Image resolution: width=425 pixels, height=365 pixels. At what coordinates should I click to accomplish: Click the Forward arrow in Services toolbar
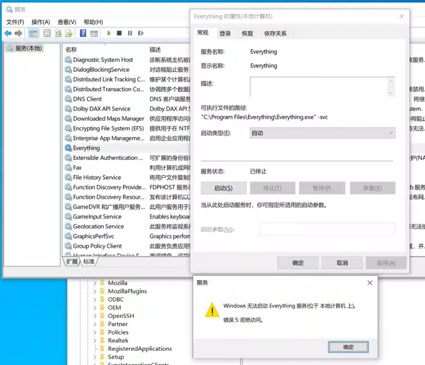[x=18, y=33]
